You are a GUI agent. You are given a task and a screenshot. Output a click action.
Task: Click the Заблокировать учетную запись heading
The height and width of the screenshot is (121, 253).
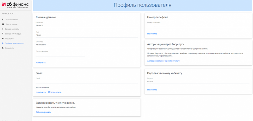[55, 103]
